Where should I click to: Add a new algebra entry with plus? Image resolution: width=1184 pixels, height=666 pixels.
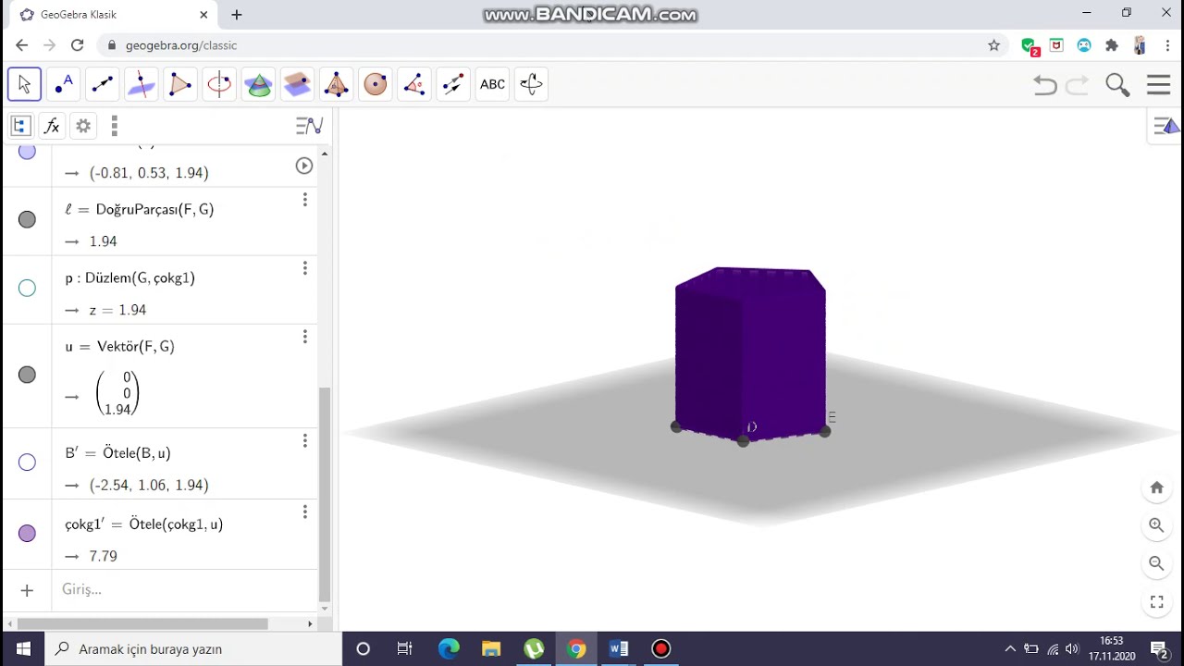[27, 590]
